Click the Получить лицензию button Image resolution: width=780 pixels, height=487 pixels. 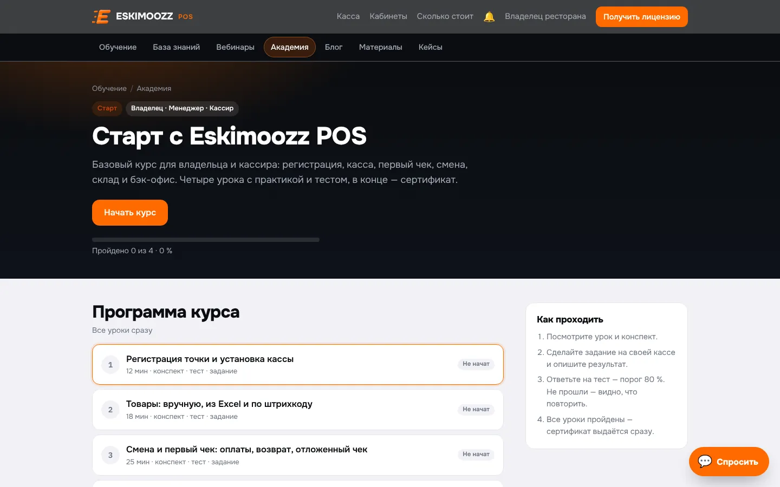pyautogui.click(x=642, y=17)
